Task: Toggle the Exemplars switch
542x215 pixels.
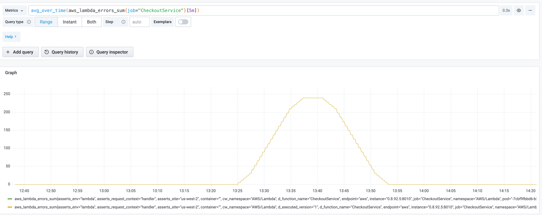Action: (x=183, y=22)
